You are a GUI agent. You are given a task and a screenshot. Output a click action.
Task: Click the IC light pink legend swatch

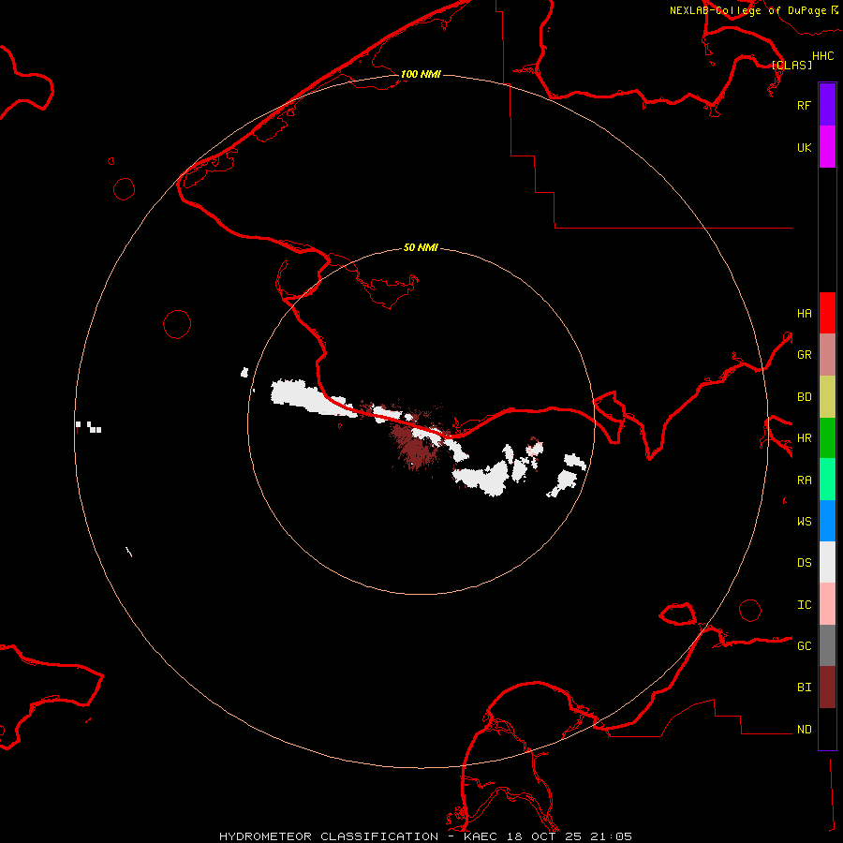point(827,604)
